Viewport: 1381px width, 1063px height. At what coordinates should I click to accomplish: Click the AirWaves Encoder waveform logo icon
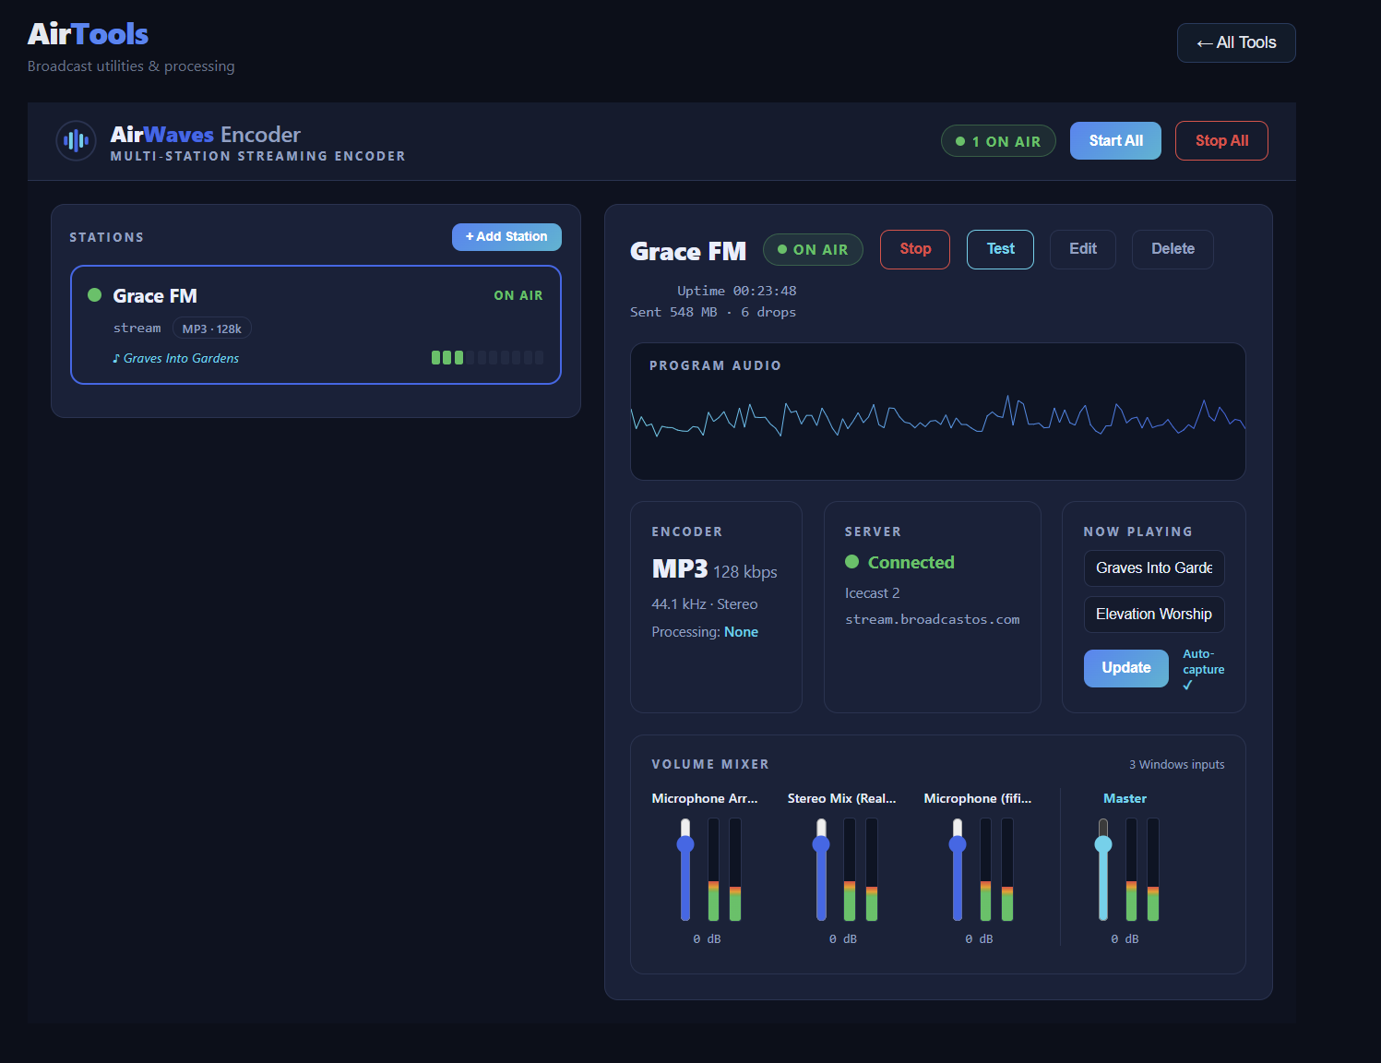76,141
